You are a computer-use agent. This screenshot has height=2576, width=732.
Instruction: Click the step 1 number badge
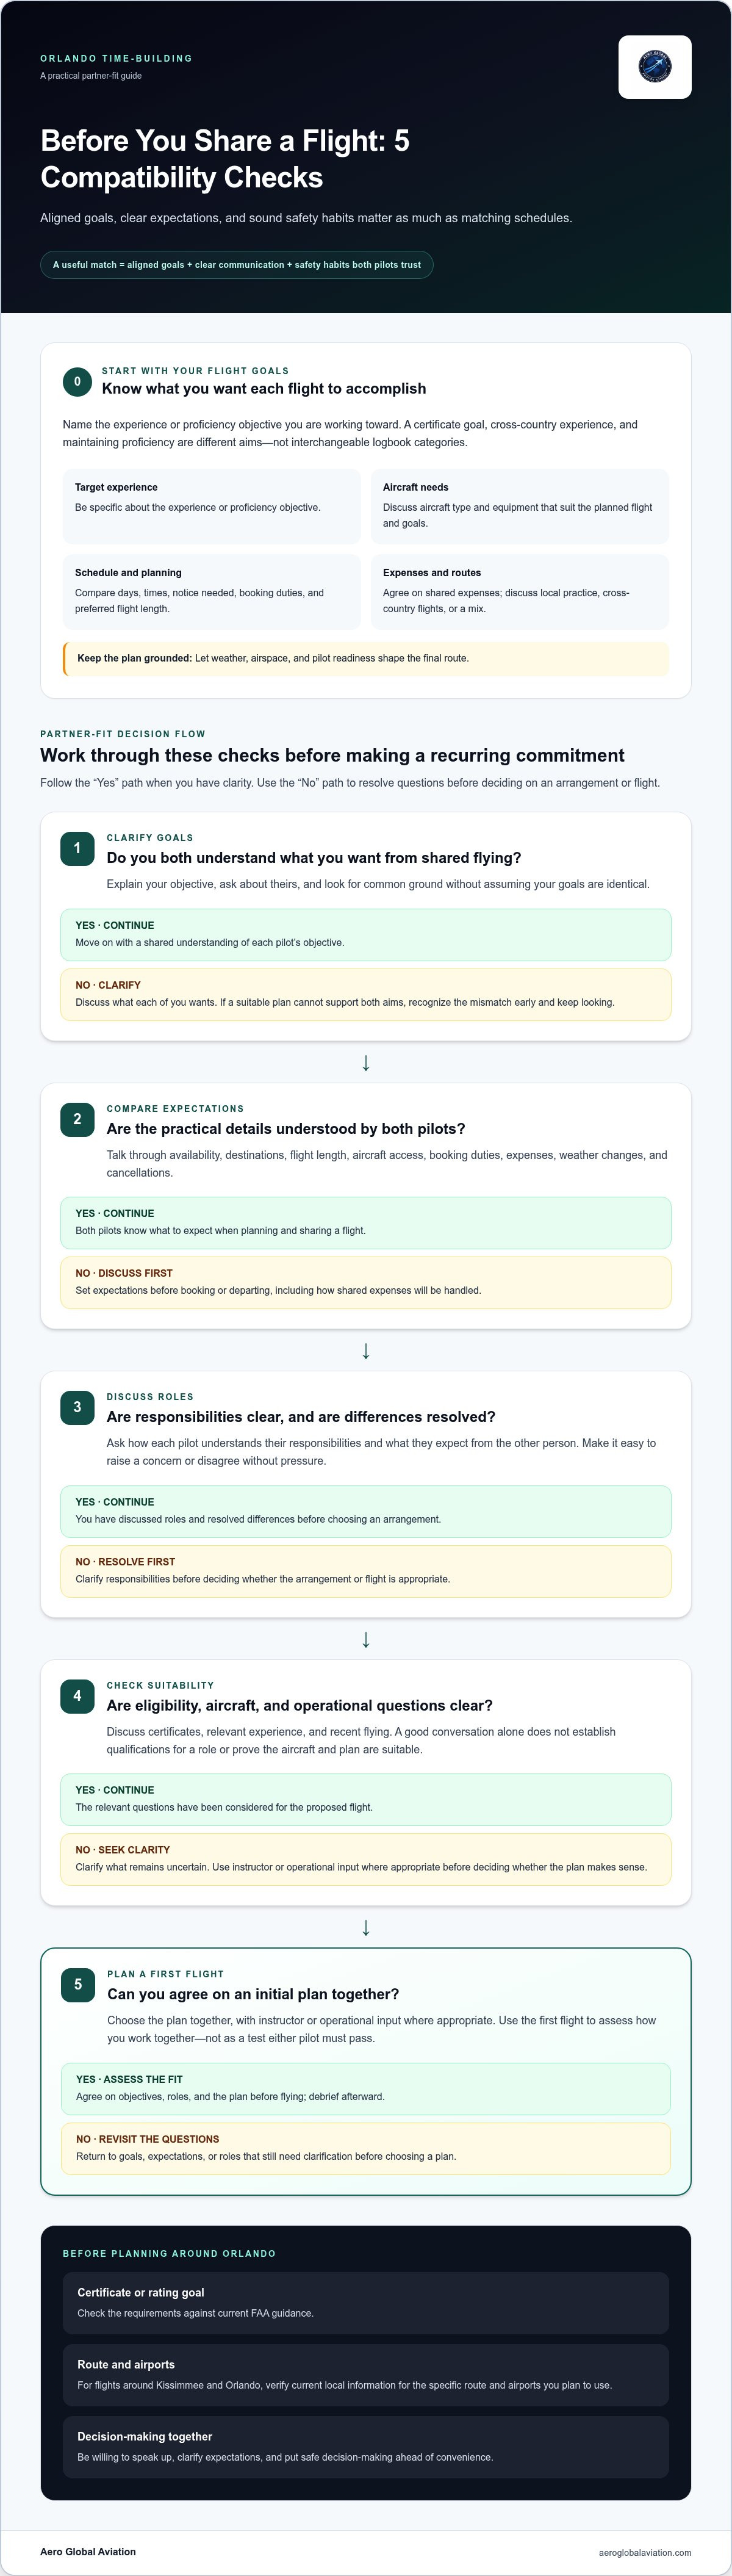click(77, 848)
